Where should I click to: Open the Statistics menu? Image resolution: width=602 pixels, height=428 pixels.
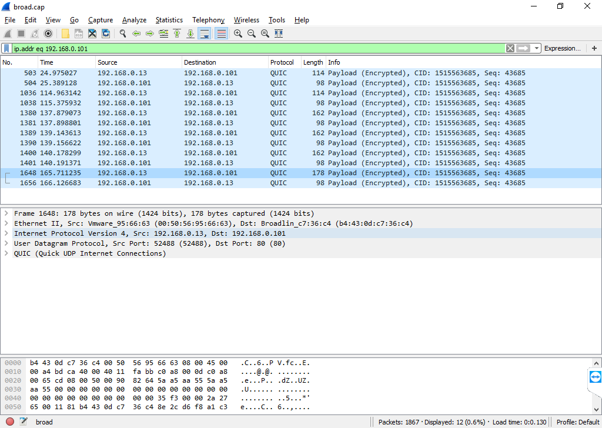coord(169,19)
